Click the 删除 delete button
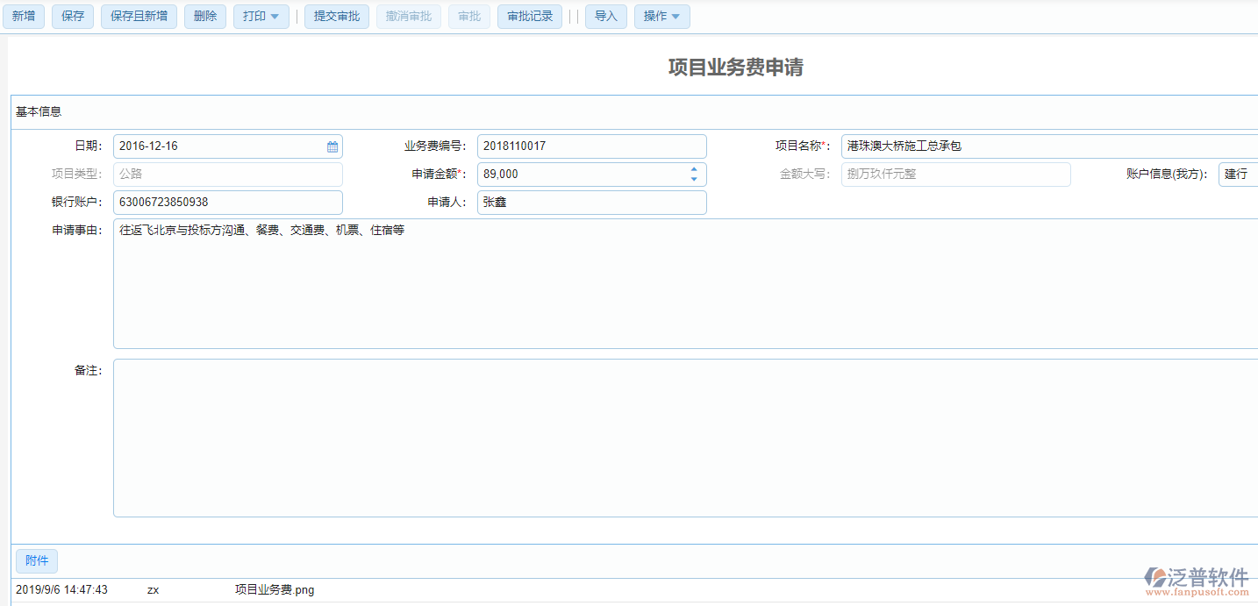The image size is (1258, 606). click(204, 16)
